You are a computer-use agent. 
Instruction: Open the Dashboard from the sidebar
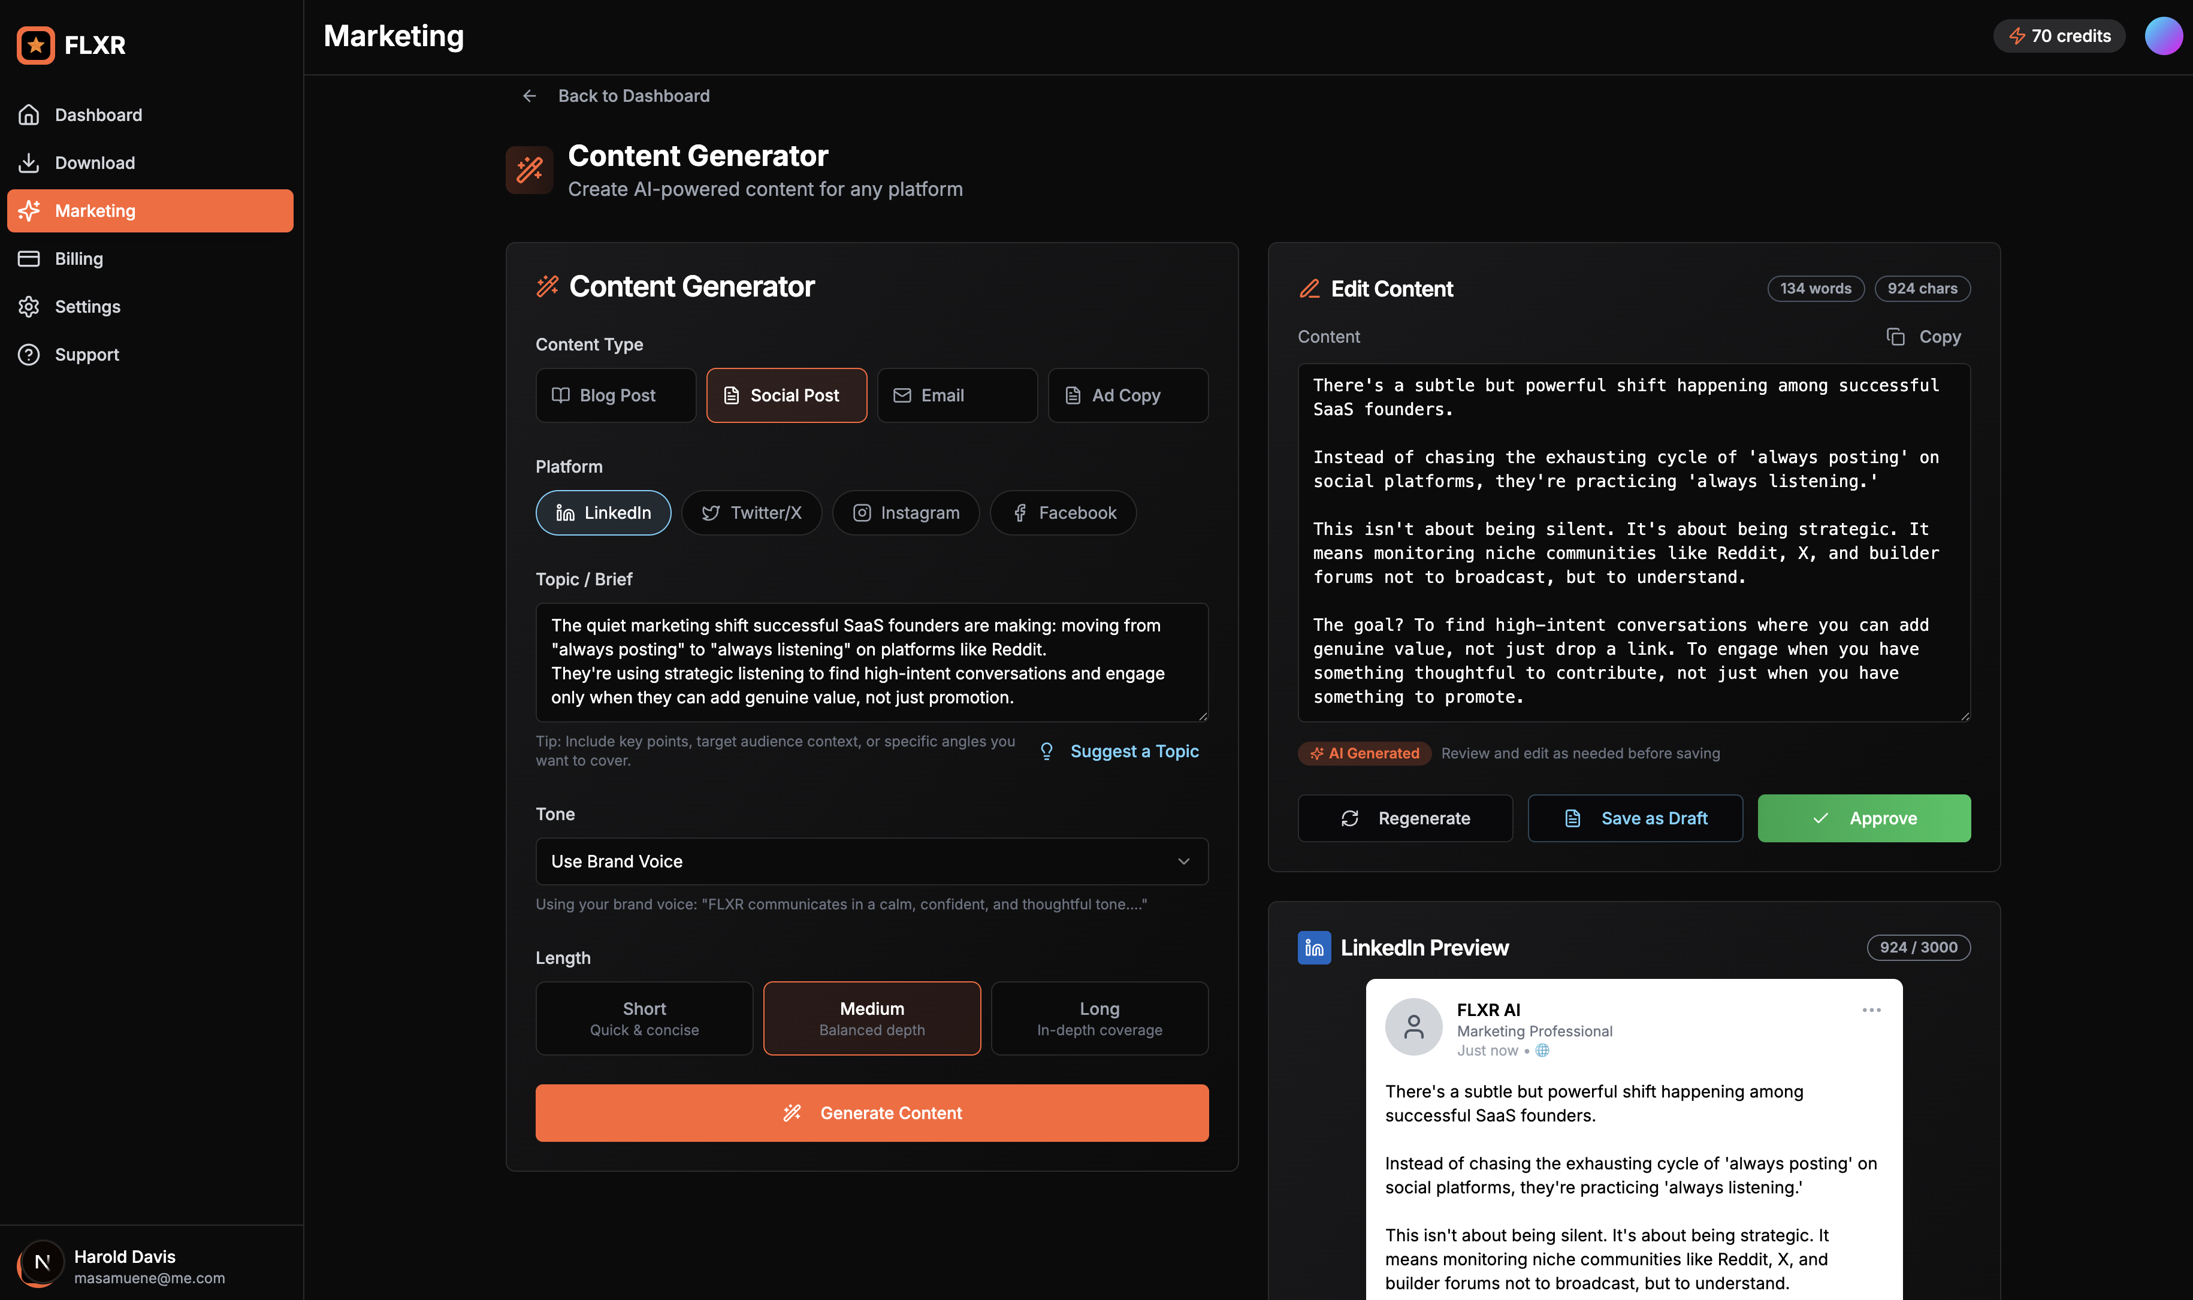click(x=98, y=115)
